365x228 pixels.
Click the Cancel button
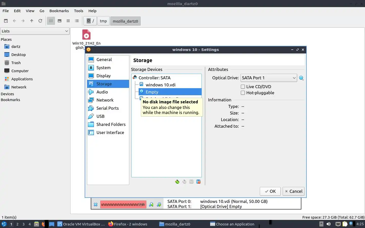[294, 191]
